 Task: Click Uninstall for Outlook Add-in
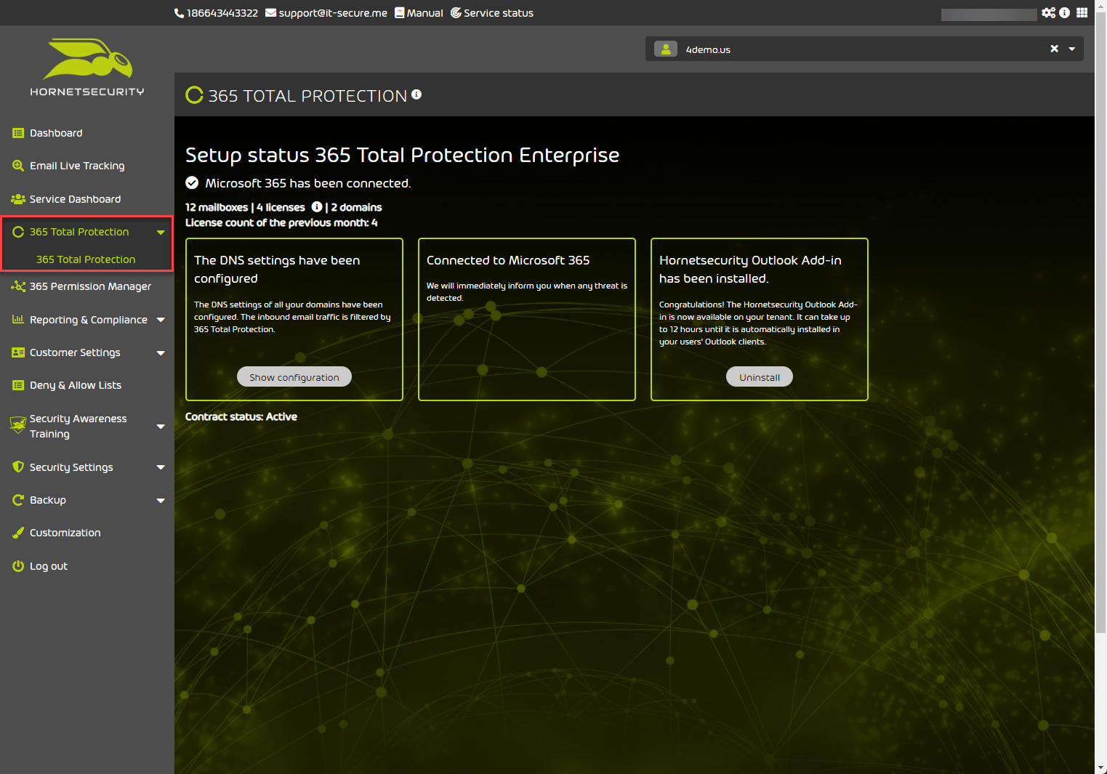pyautogui.click(x=759, y=376)
